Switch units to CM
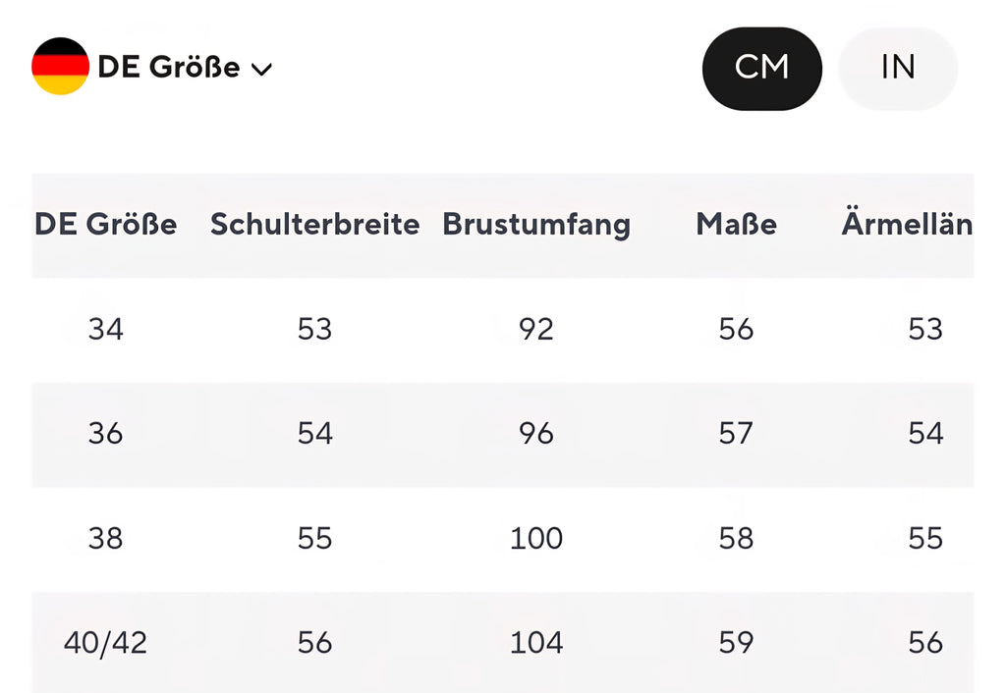Viewport: 1006px width, 693px height. pos(762,69)
